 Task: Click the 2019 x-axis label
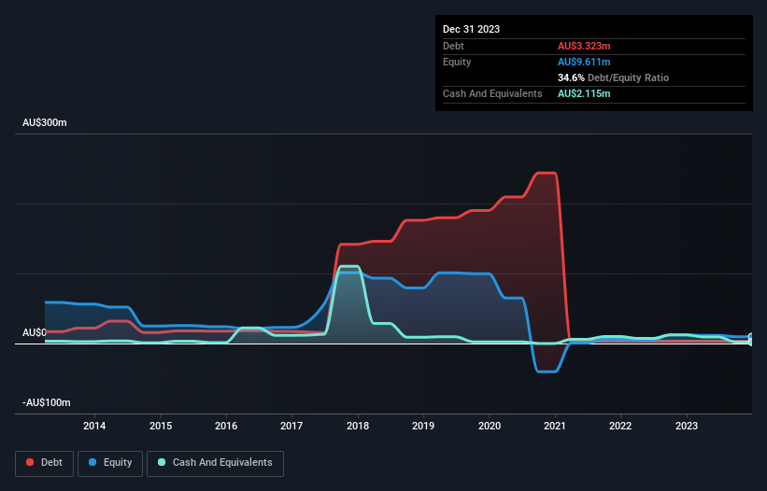[x=423, y=426]
